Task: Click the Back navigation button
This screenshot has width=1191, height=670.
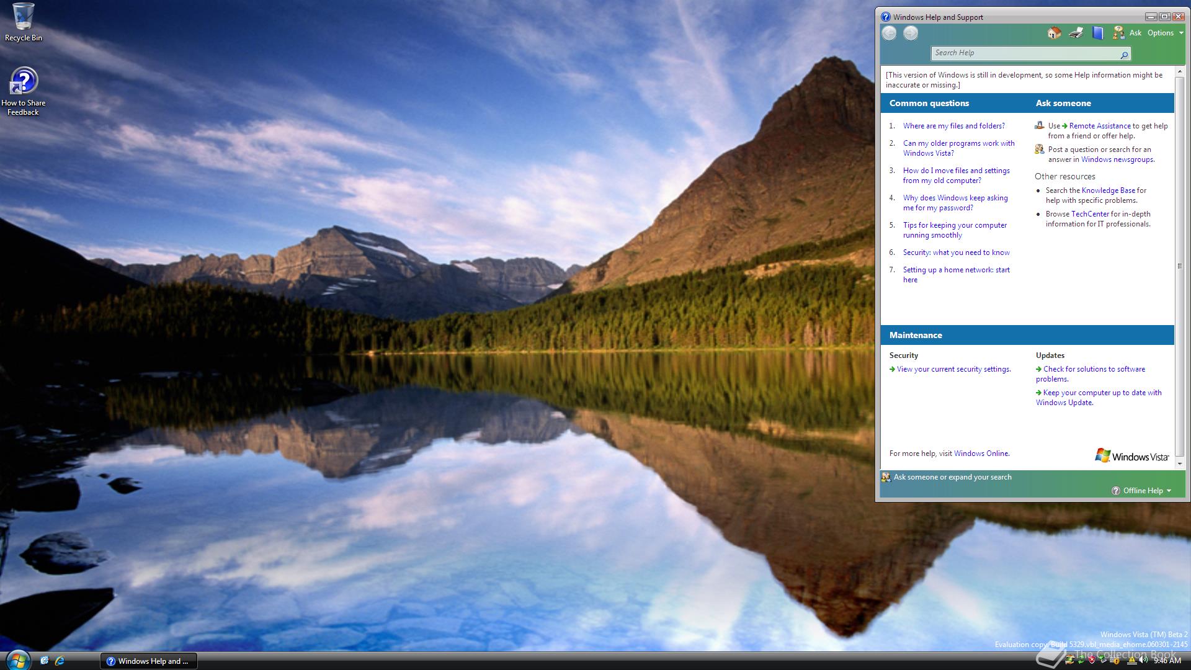Action: (x=890, y=33)
